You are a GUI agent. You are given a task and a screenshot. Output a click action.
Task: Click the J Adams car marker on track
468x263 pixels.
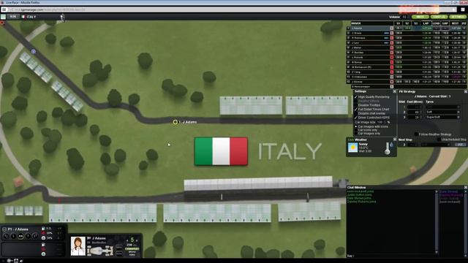(175, 122)
